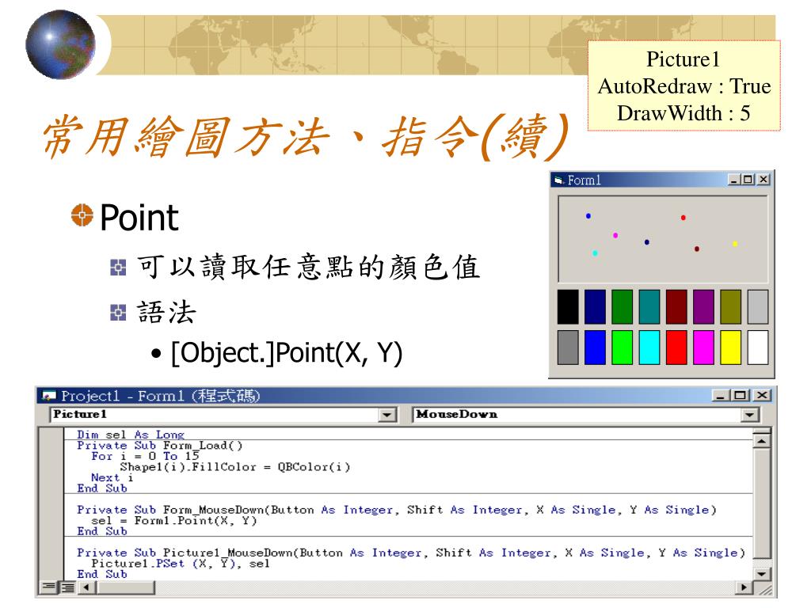Viewport: 811px width, 608px height.
Task: Click the horizontal scrollbar thumb
Action: (x=124, y=587)
